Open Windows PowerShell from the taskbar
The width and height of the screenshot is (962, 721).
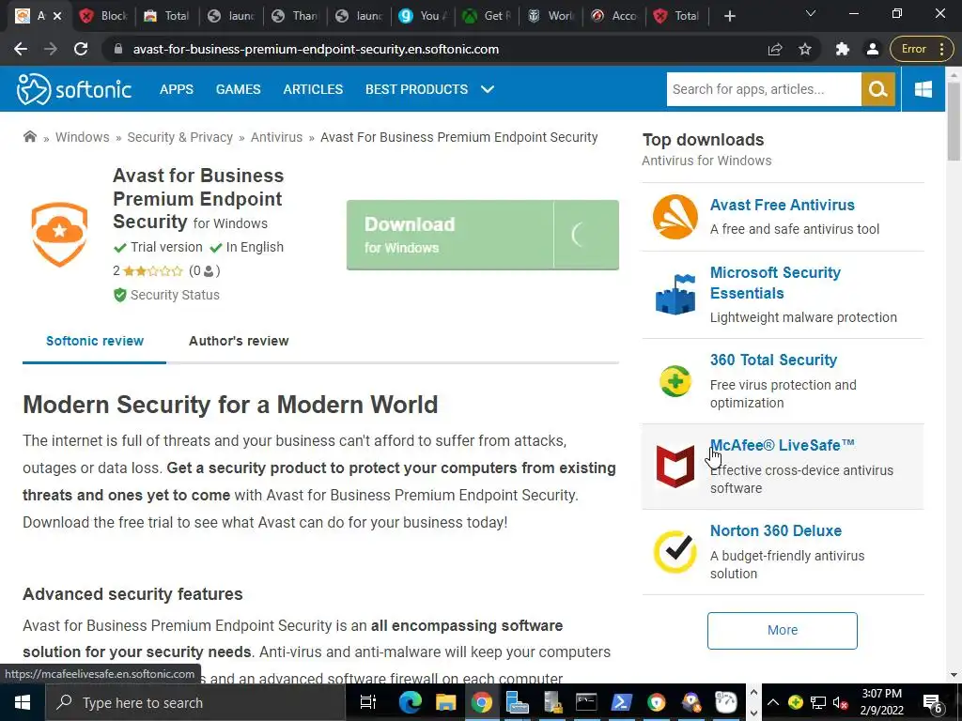click(x=621, y=702)
